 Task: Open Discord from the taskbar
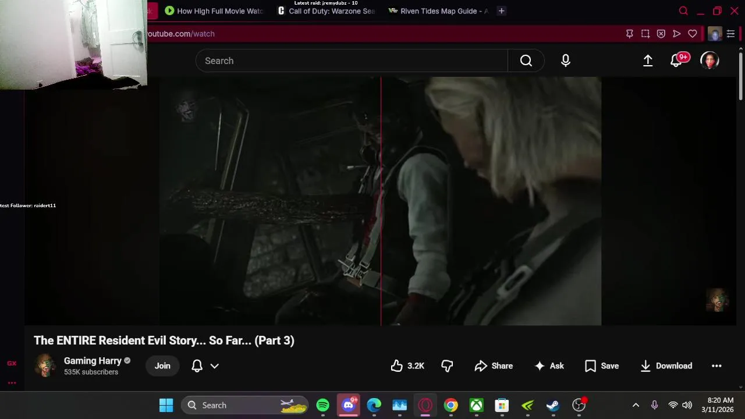tap(349, 405)
